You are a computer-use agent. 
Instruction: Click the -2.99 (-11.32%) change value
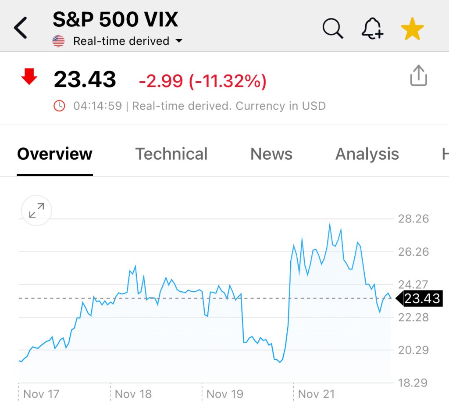click(202, 81)
